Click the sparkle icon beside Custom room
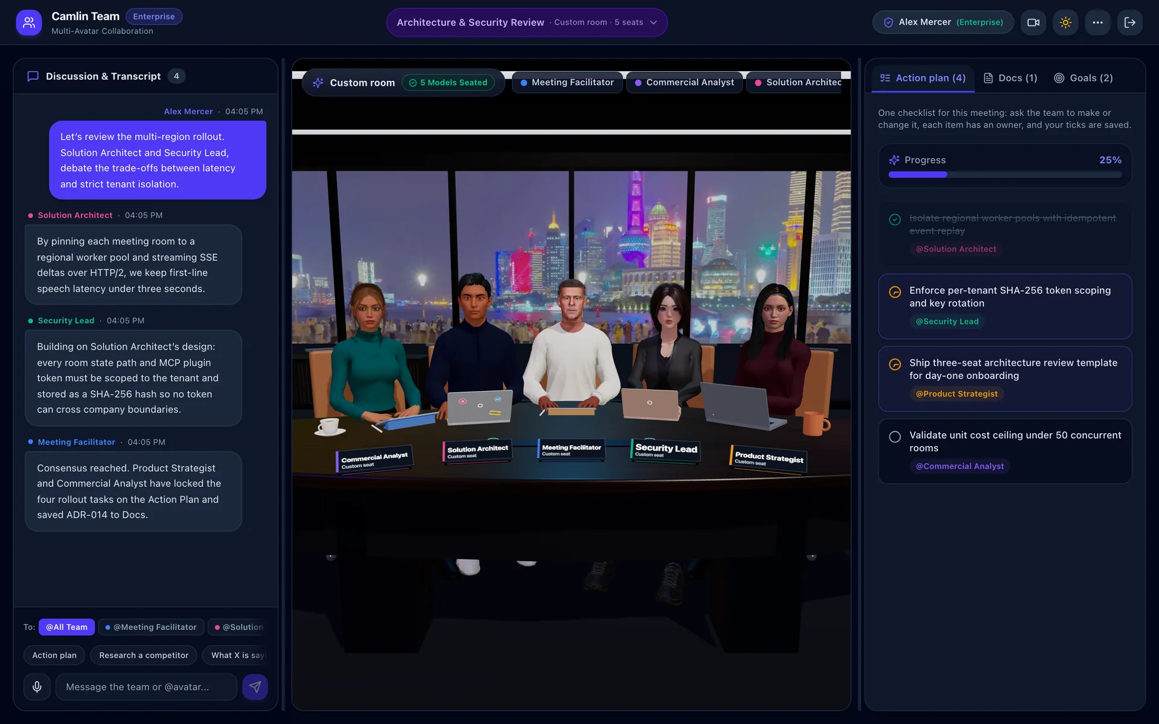Screen dimensions: 1159x724 click(x=318, y=83)
